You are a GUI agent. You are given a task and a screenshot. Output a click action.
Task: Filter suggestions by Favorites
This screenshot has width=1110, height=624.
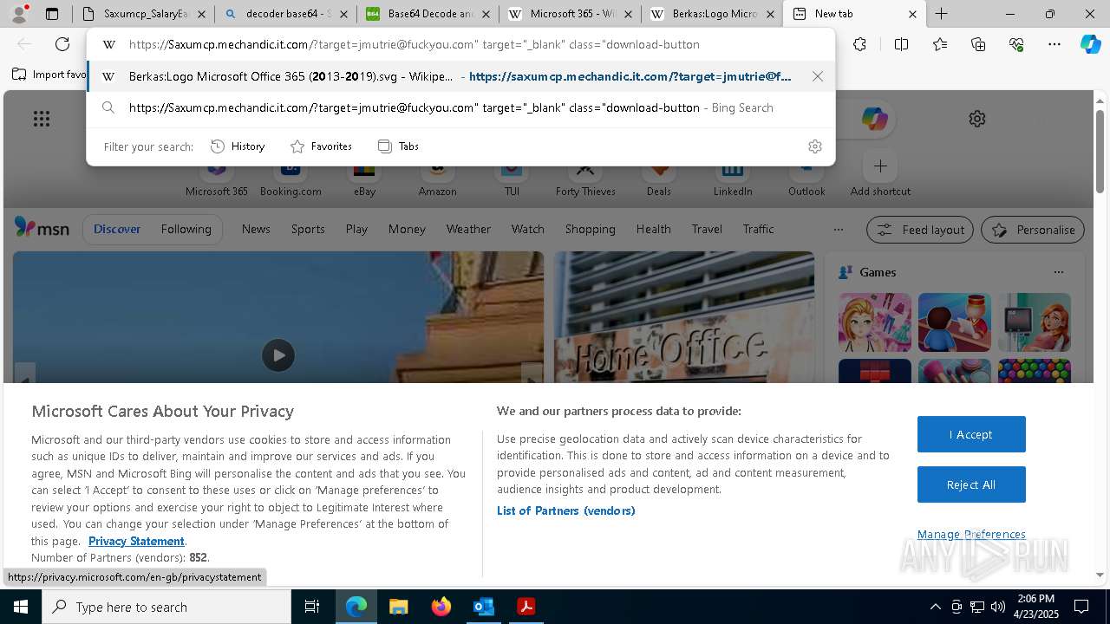point(321,146)
